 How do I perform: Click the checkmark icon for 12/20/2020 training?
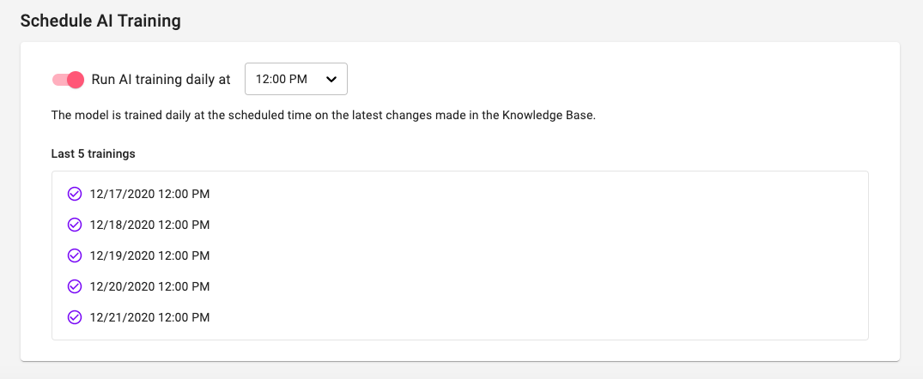click(74, 286)
